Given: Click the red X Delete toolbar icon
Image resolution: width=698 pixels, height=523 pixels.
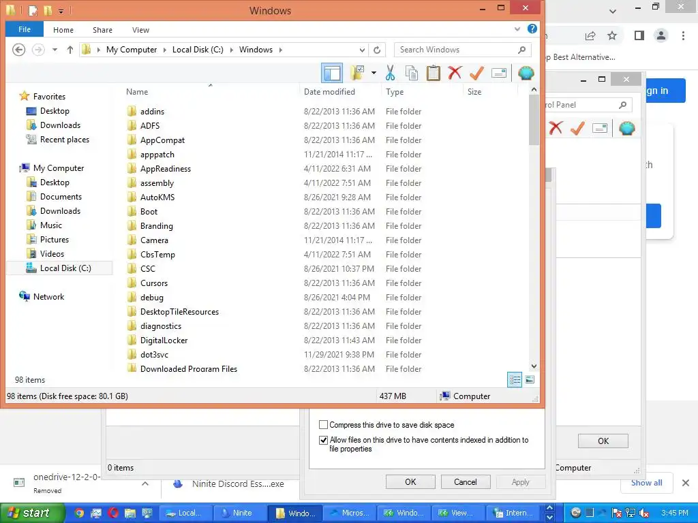Looking at the screenshot, I should coord(455,73).
